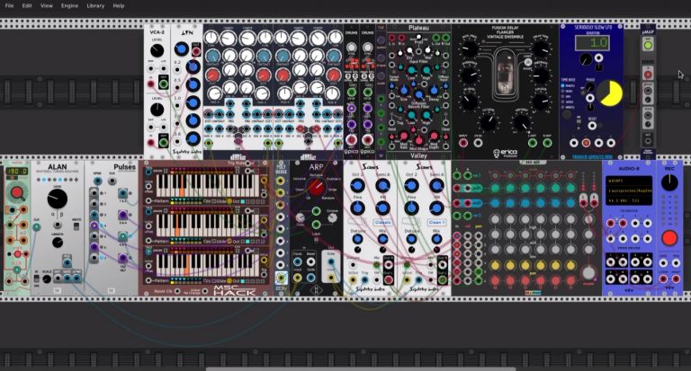Image resolution: width=691 pixels, height=371 pixels.
Task: Click the red button on µMAP module
Action: 648,73
